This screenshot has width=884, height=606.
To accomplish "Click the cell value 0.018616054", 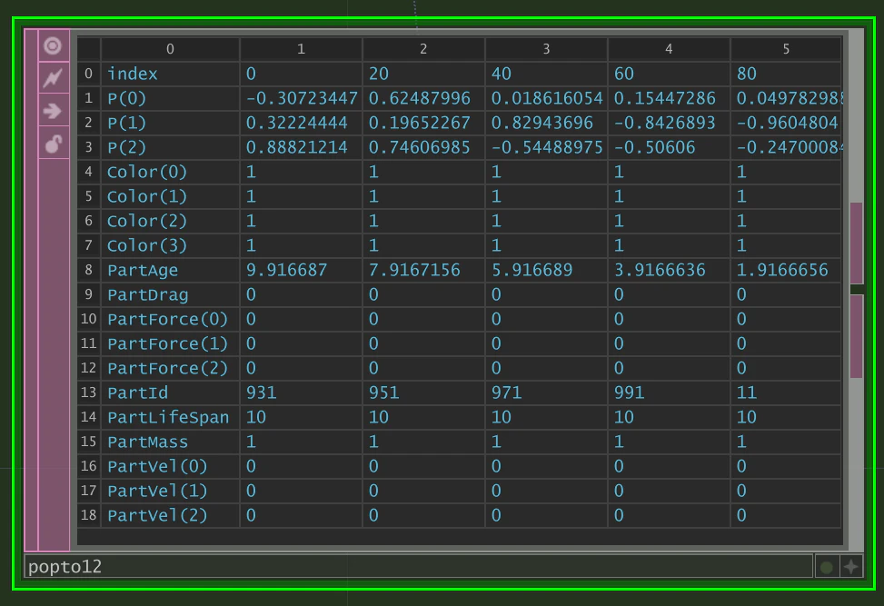I will pos(547,99).
